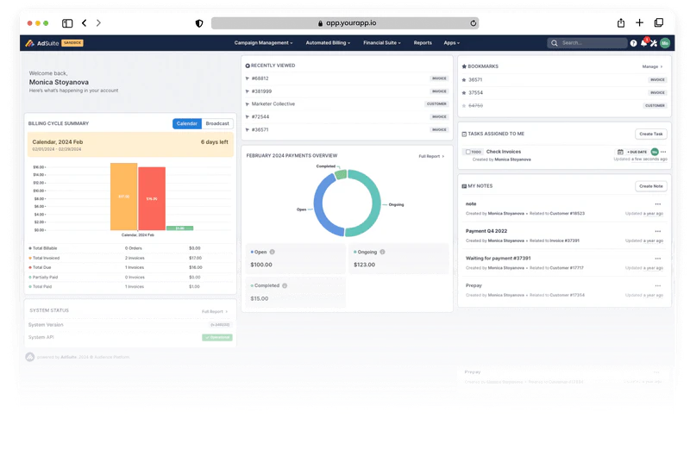Open the help question mark icon
Image resolution: width=690 pixels, height=456 pixels.
tap(633, 43)
